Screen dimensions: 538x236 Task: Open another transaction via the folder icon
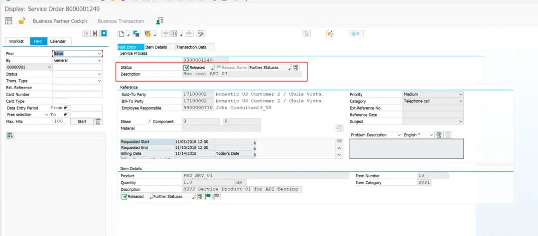tap(21, 21)
